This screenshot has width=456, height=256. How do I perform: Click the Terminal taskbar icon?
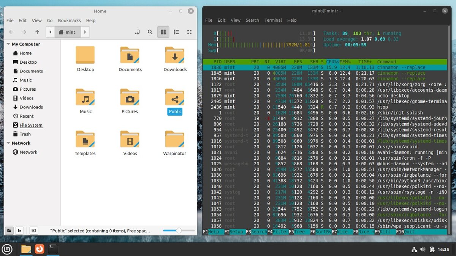(x=53, y=249)
